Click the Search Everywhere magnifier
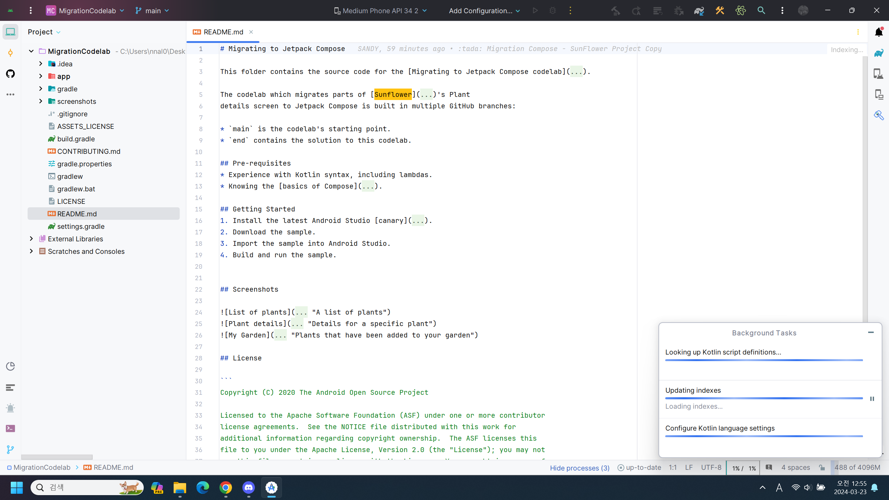The width and height of the screenshot is (889, 500). tap(761, 11)
